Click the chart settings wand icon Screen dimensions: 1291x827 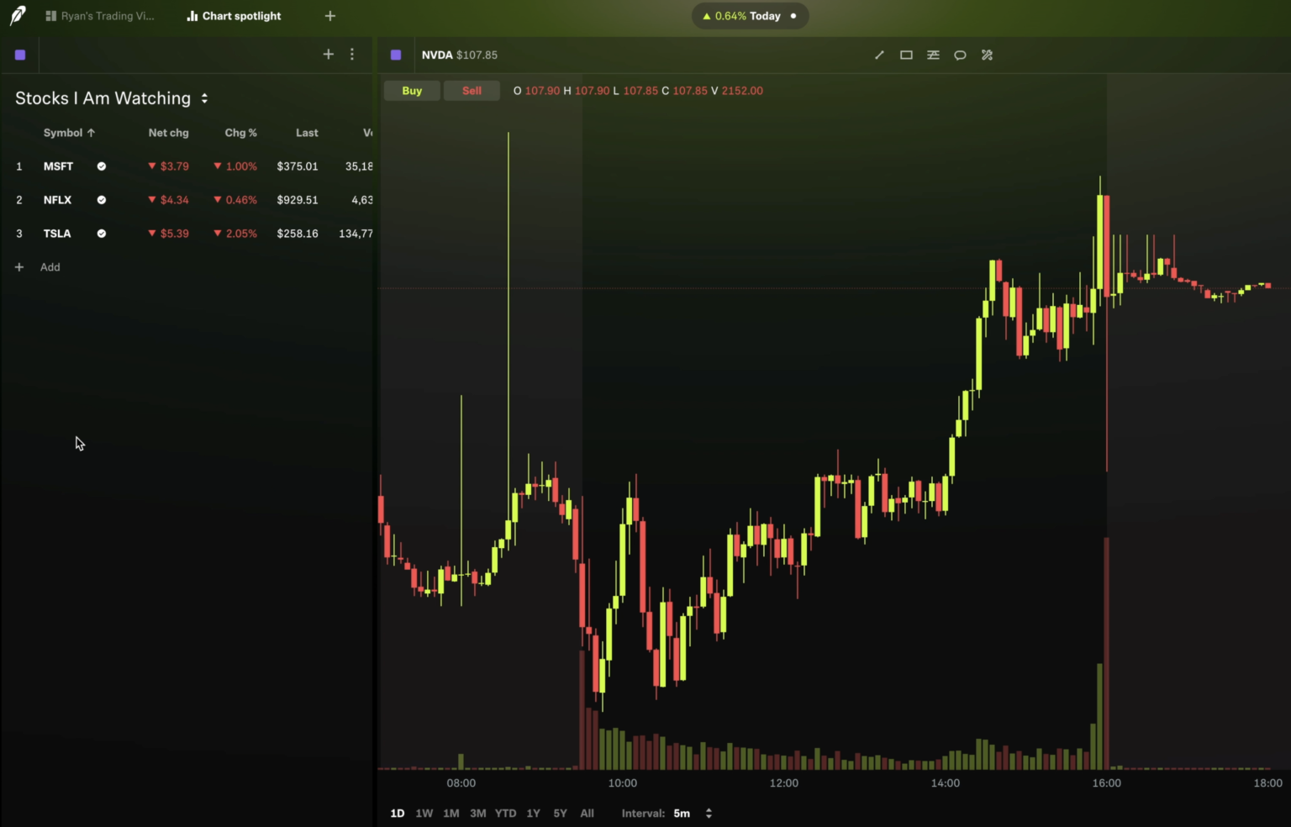pos(987,55)
